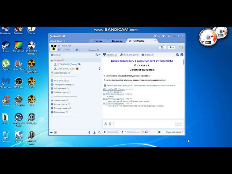
Task: Open the World of Tanks desktop shortcut
Action: [x=32, y=138]
